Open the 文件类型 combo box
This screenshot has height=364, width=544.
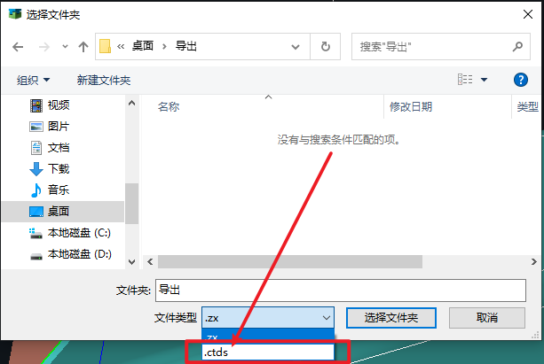click(x=268, y=318)
